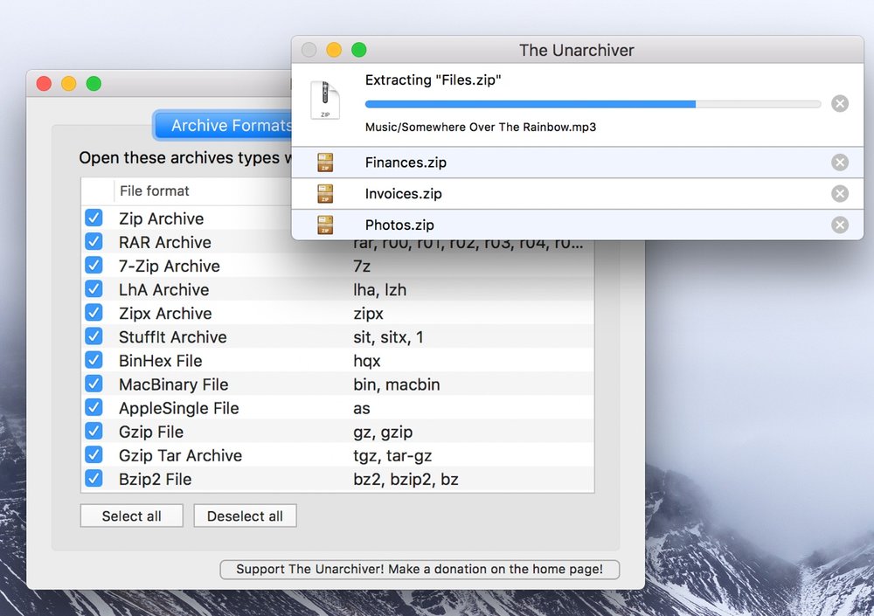This screenshot has width=874, height=616.
Task: Click the Deselect all button
Action: (245, 516)
